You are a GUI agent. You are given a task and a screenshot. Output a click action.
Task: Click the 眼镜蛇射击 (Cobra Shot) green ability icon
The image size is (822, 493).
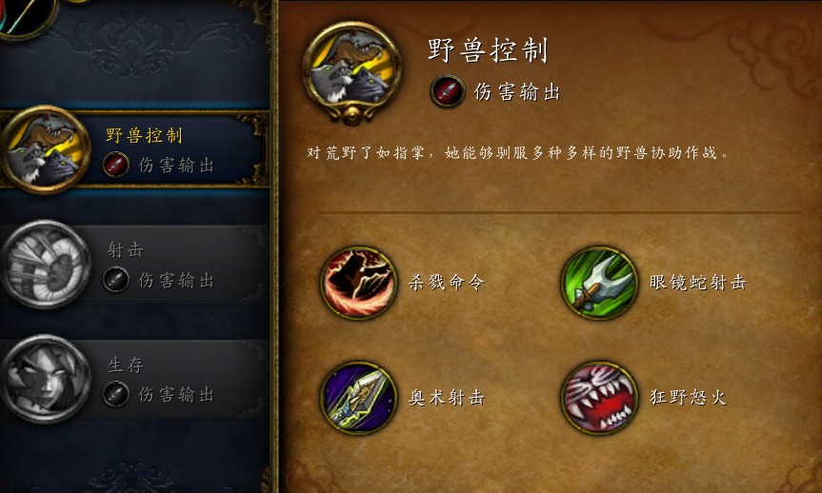pyautogui.click(x=599, y=283)
